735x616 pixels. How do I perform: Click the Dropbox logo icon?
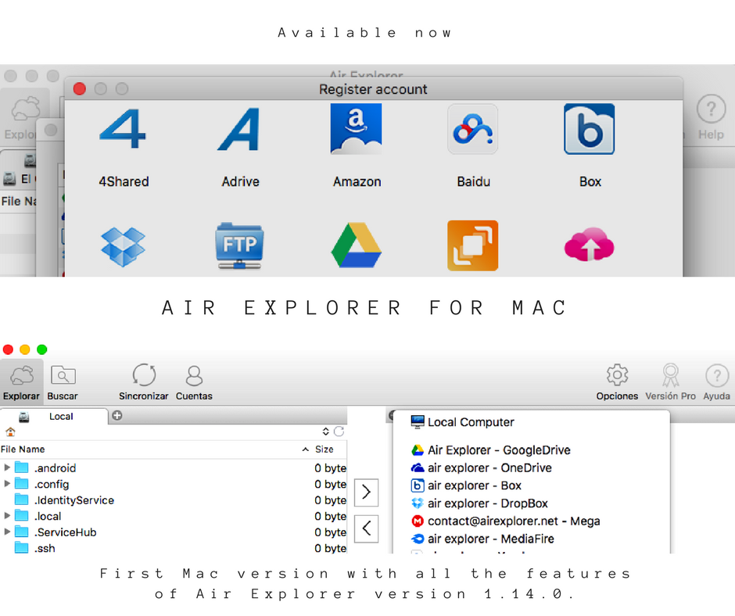pos(123,245)
